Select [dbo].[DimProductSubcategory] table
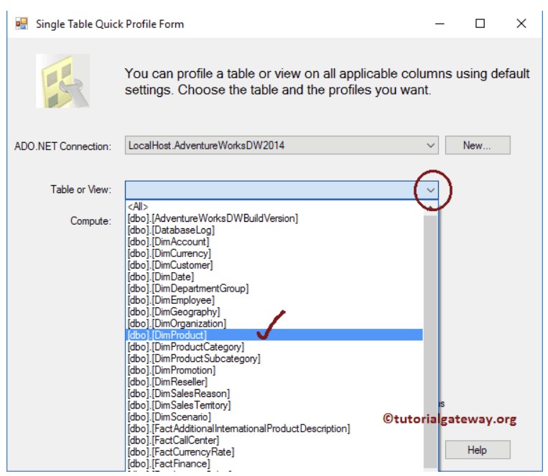Viewport: 548px width, 476px height. click(274, 358)
